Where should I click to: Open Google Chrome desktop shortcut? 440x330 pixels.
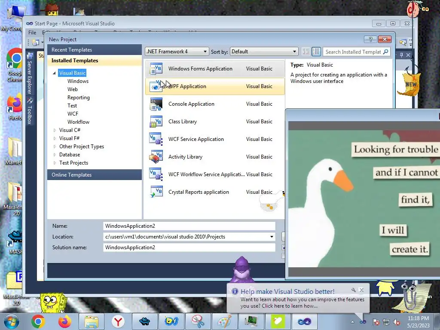tap(14, 65)
